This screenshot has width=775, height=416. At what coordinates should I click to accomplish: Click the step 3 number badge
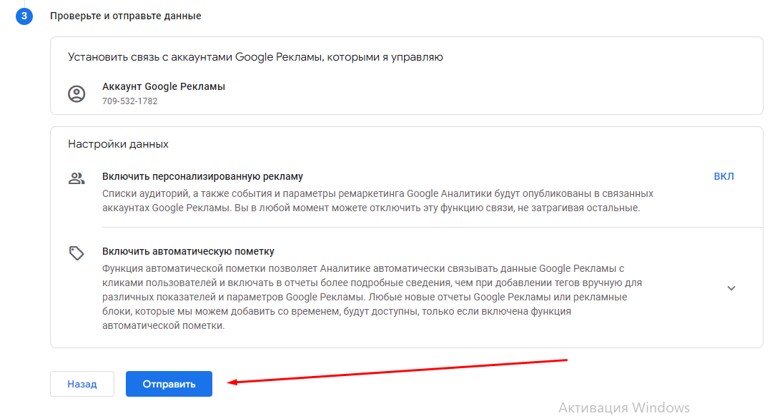[x=24, y=16]
